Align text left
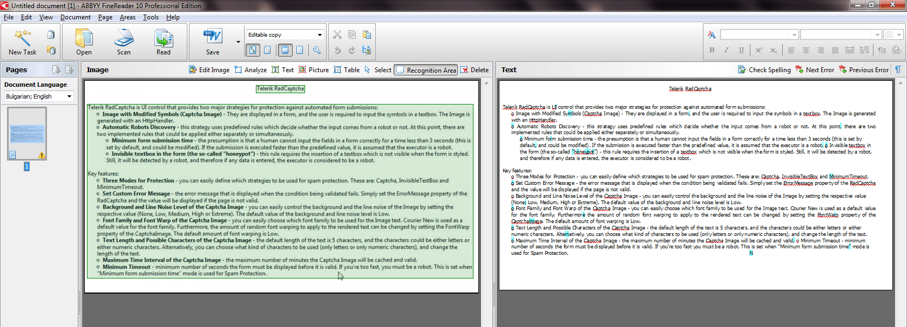Screen dimensions: 907x327 791,50
